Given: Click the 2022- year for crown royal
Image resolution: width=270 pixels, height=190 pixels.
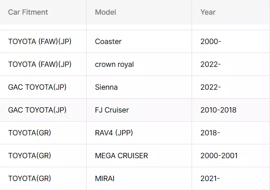Looking at the screenshot, I should click(x=211, y=64).
